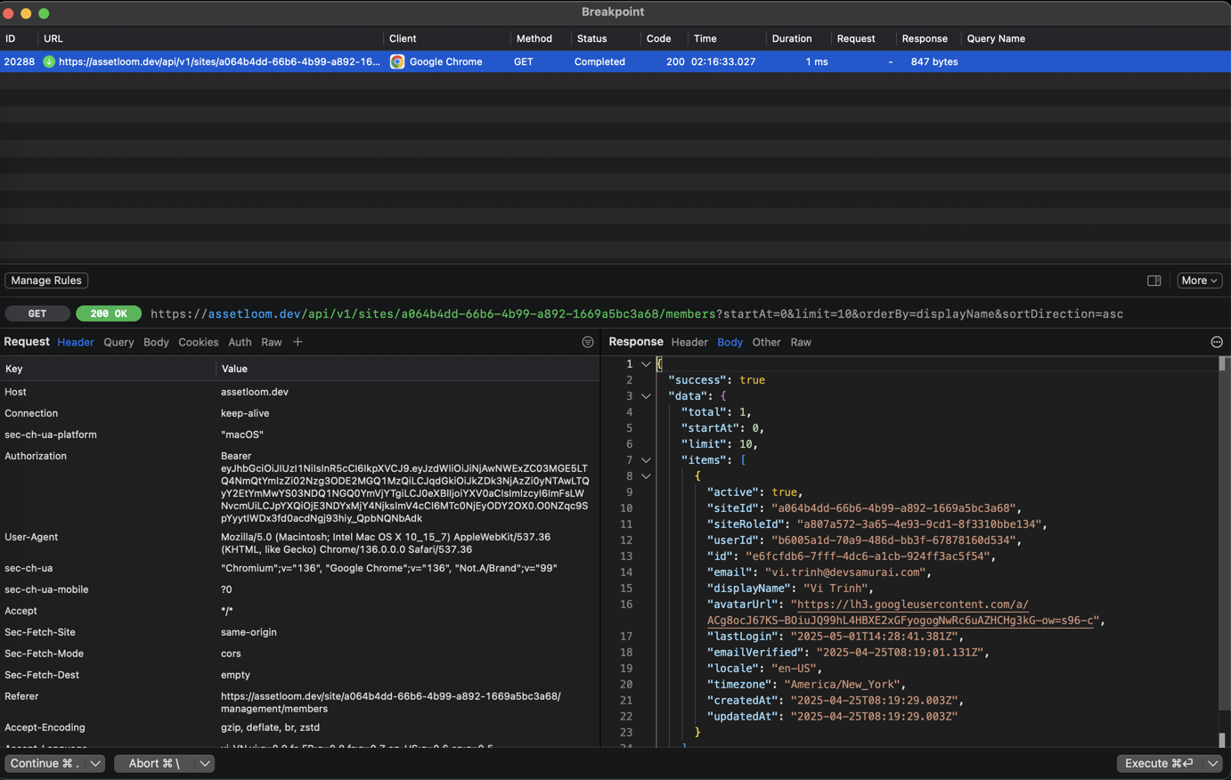Collapse the "items" array at line 7
The height and width of the screenshot is (780, 1231).
pyautogui.click(x=646, y=460)
